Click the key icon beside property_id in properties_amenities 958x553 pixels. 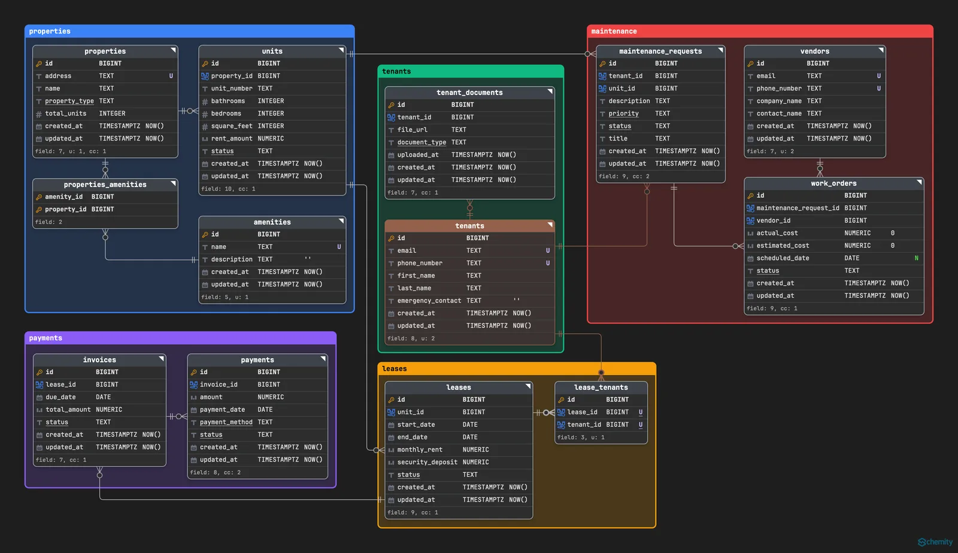(x=39, y=209)
